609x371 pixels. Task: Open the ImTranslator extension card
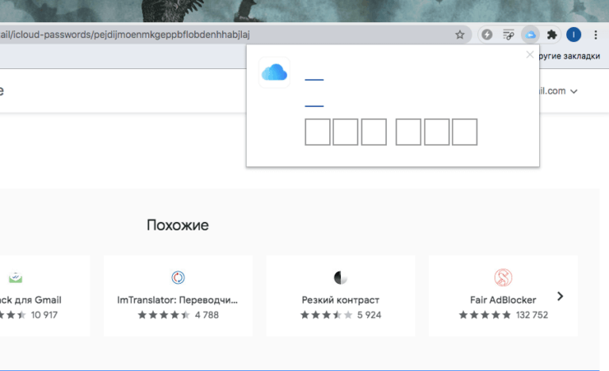tap(178, 295)
